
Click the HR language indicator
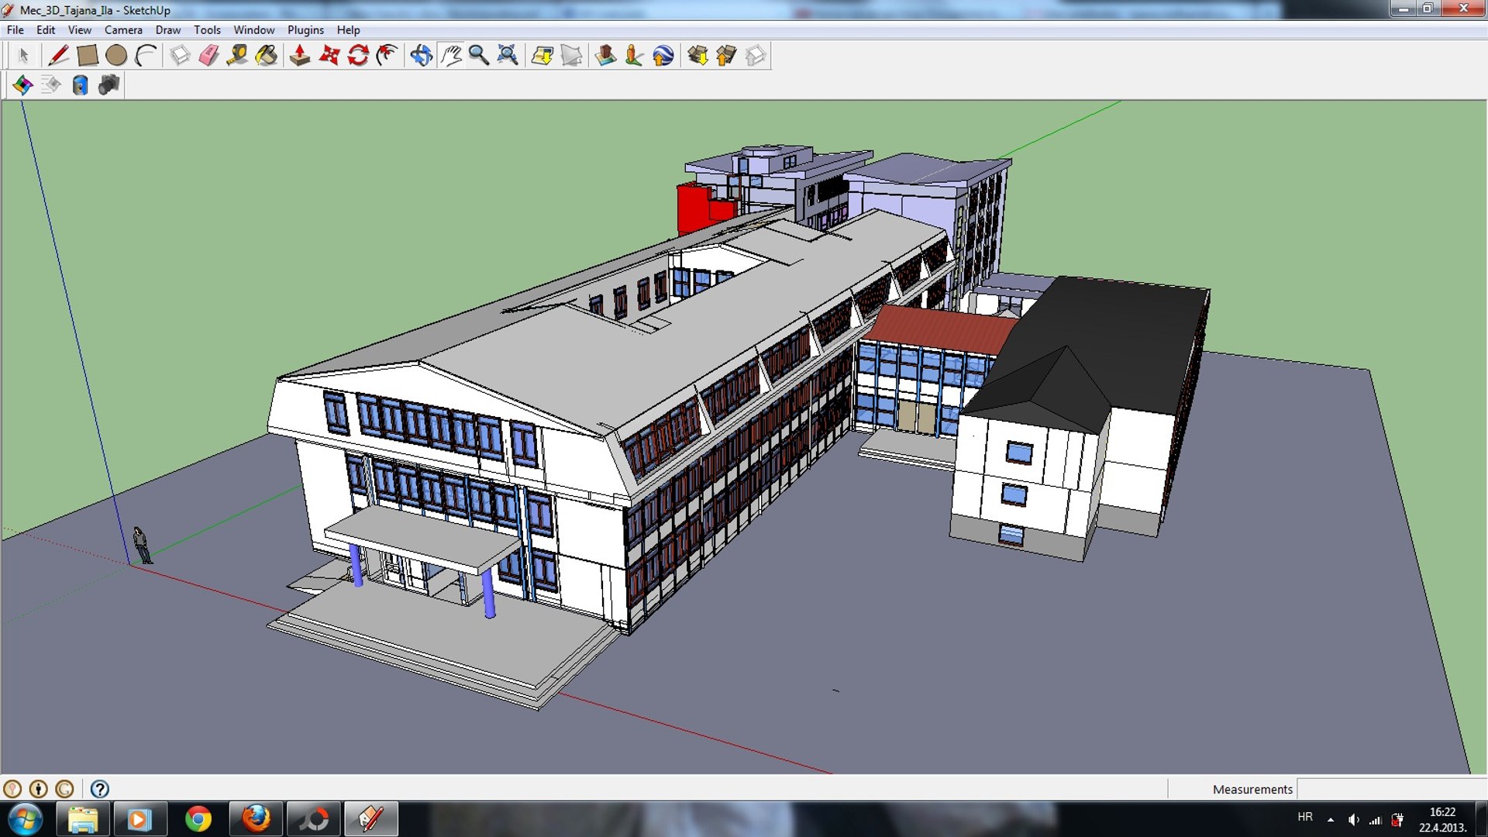[1305, 817]
